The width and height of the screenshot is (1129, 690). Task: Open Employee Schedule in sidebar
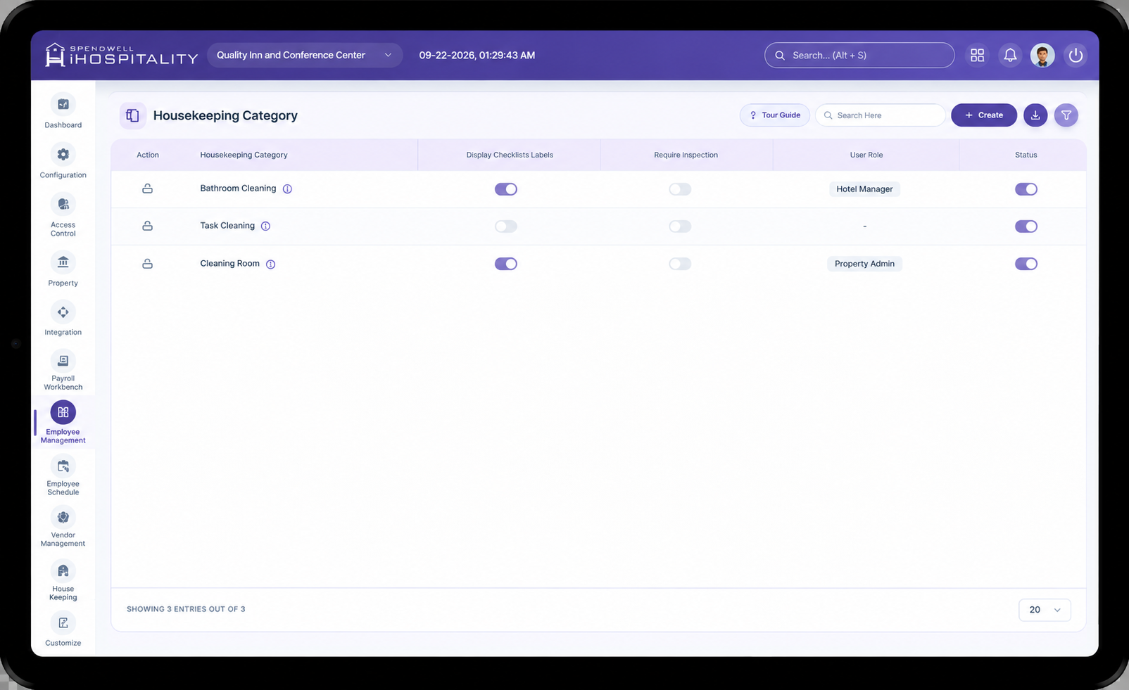(x=63, y=466)
